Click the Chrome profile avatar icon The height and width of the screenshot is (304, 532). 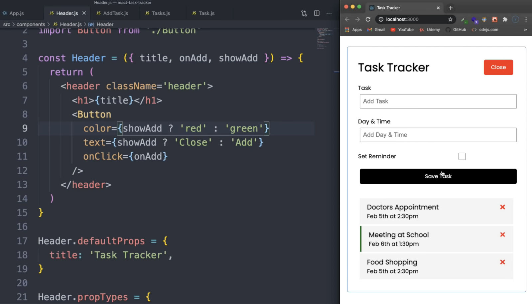(515, 19)
